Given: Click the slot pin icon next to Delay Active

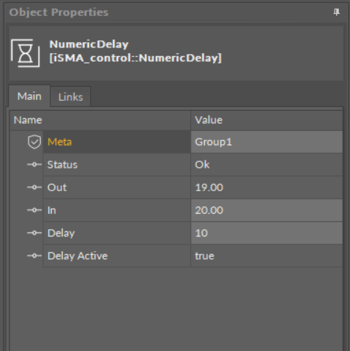Looking at the screenshot, I should tap(34, 255).
